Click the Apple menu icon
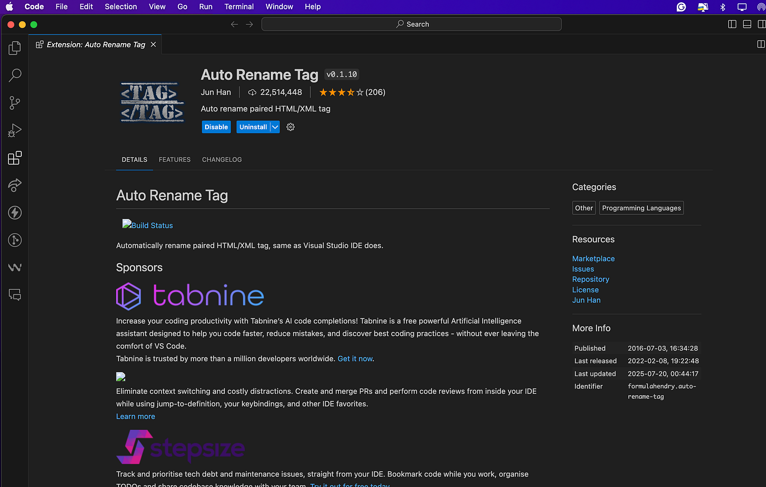This screenshot has height=487, width=766. coord(9,7)
